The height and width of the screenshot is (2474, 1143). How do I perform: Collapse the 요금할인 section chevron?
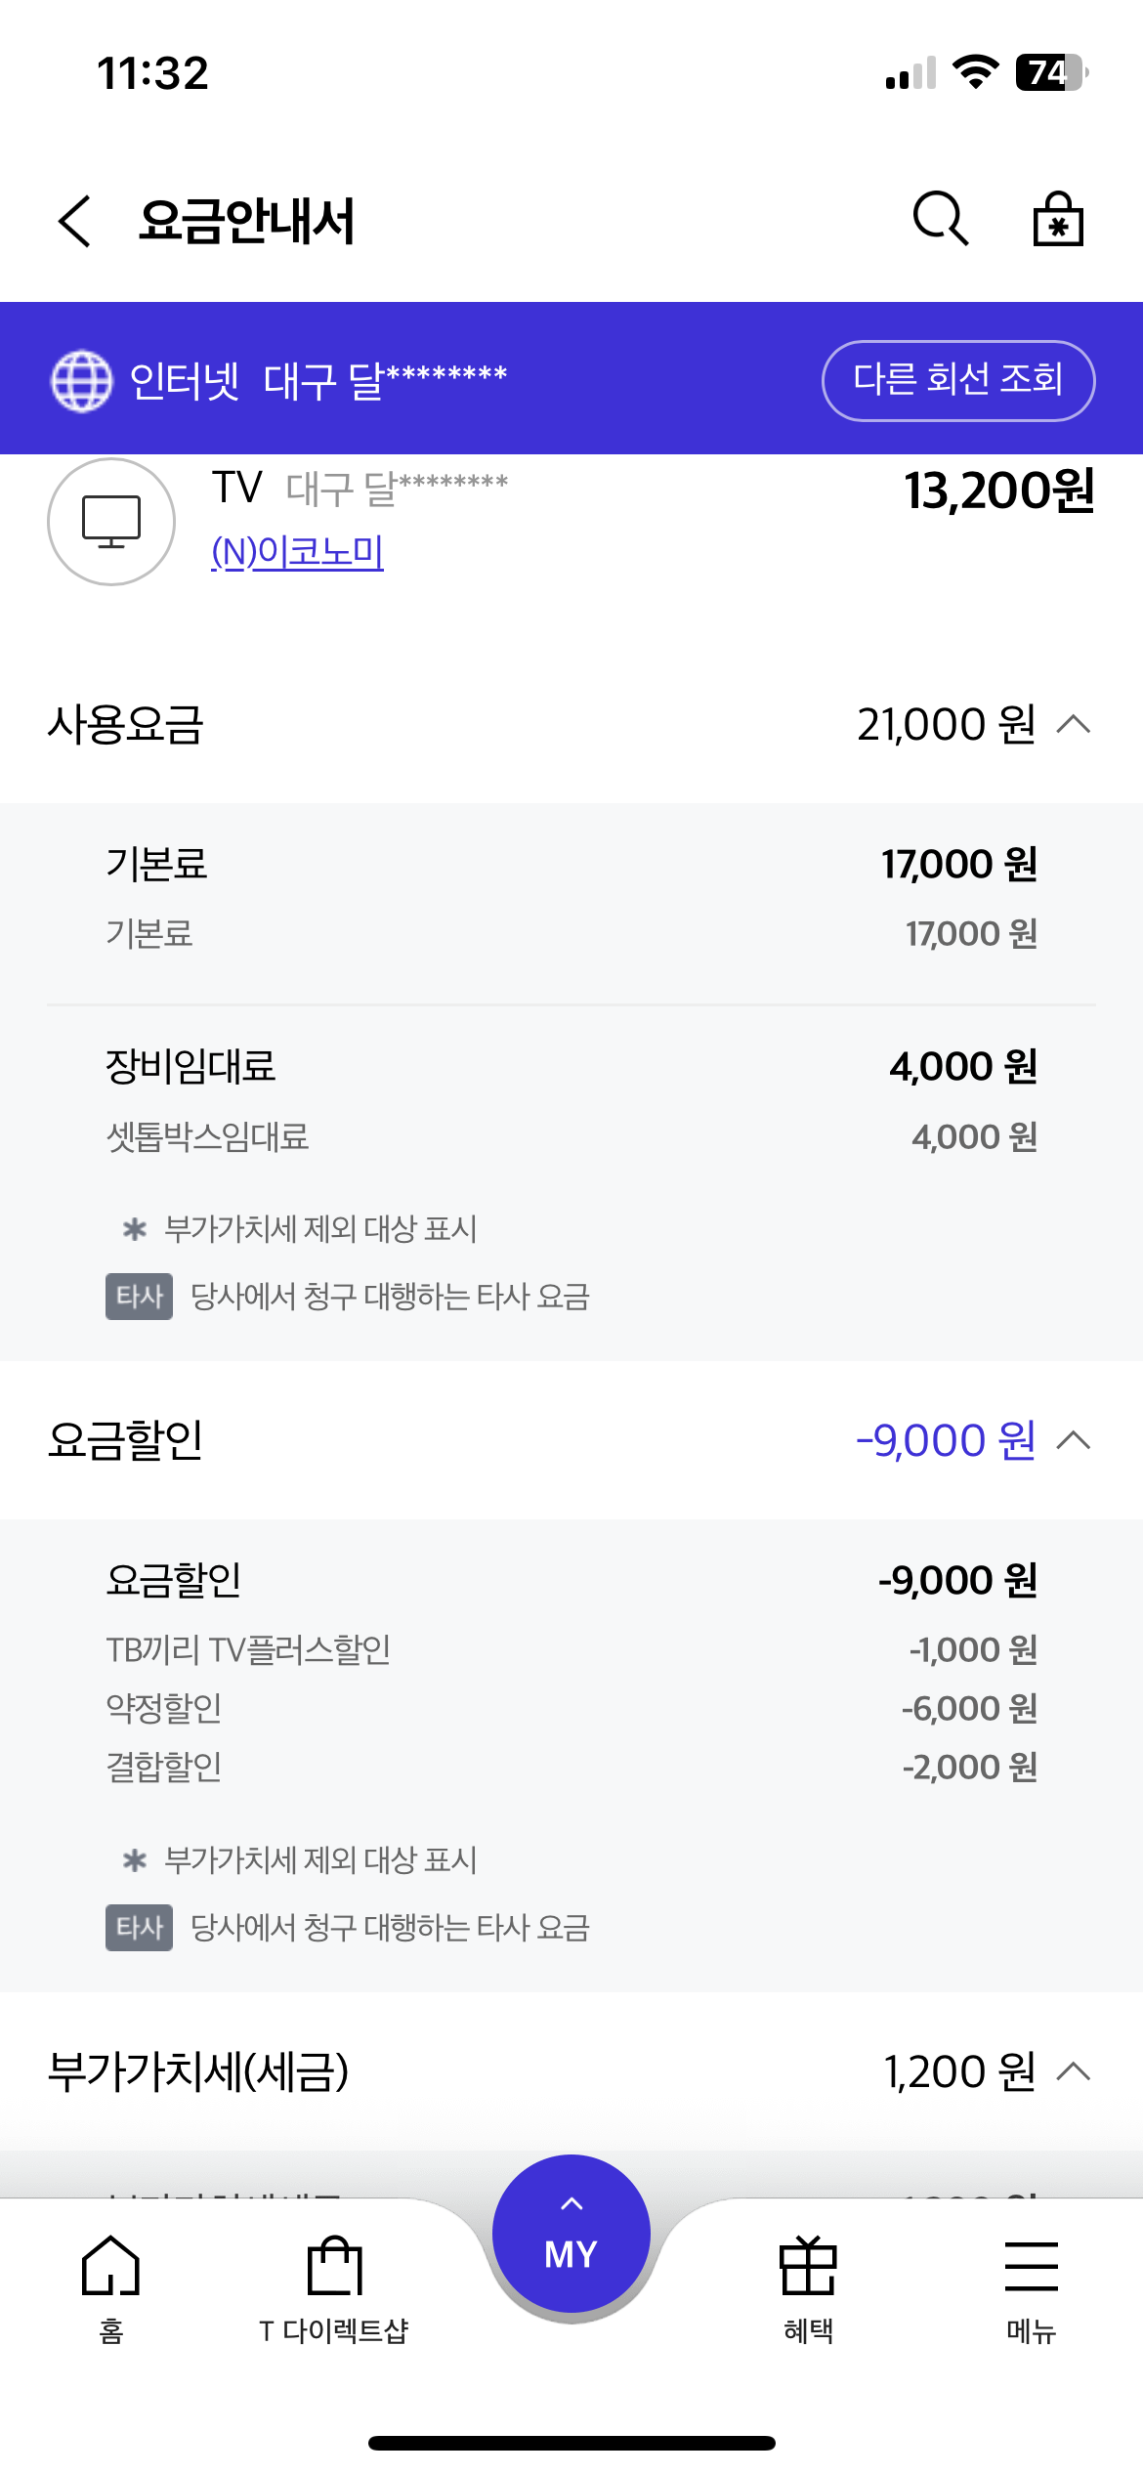[x=1074, y=1439]
